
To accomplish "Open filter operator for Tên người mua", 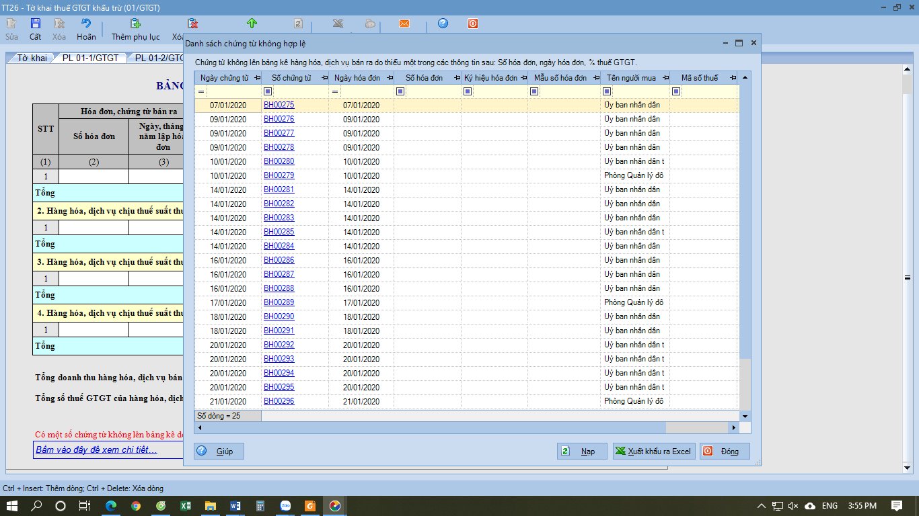I will pos(608,91).
